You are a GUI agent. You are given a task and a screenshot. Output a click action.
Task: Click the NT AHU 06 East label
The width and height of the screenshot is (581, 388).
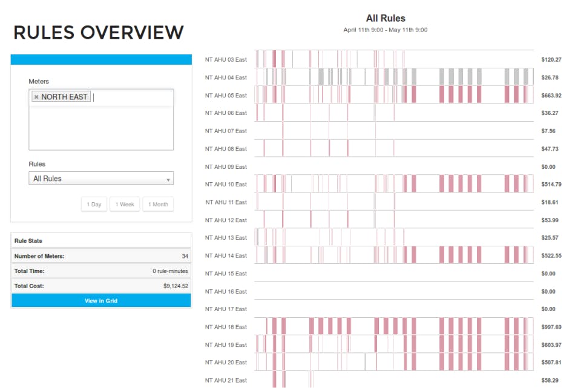[226, 113]
